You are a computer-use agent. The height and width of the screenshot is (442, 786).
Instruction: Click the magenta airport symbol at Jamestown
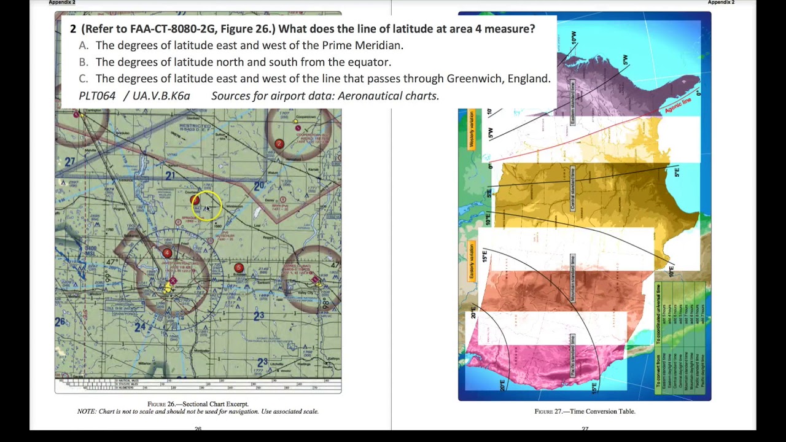pos(173,281)
